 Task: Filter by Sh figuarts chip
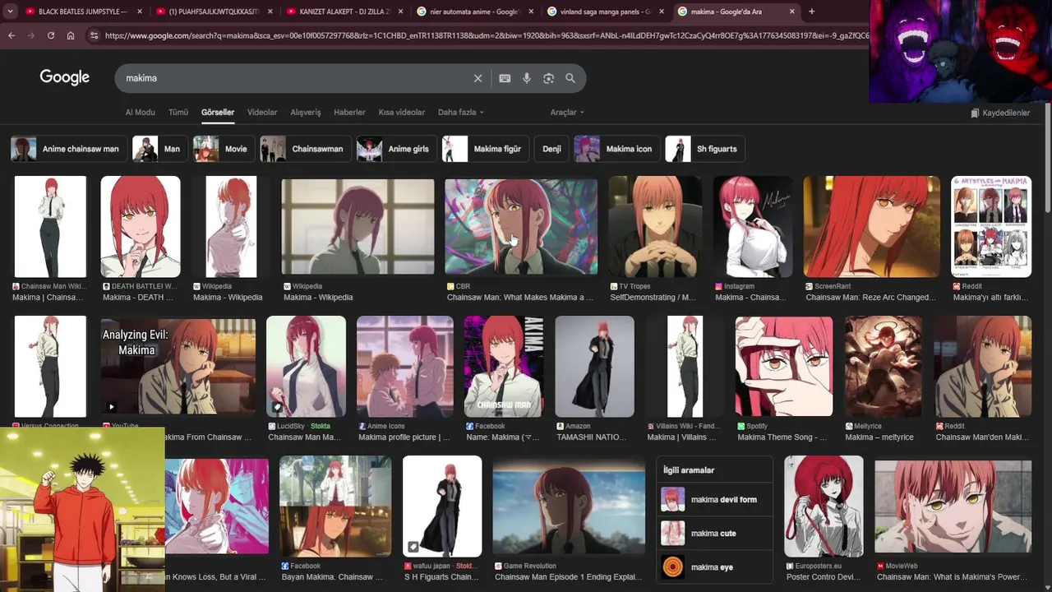pyautogui.click(x=705, y=149)
